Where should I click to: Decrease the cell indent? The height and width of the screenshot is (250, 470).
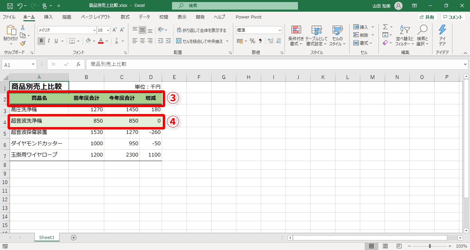pyautogui.click(x=160, y=41)
